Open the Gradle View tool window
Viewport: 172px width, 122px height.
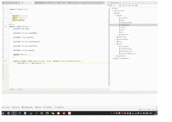(x=59, y=107)
